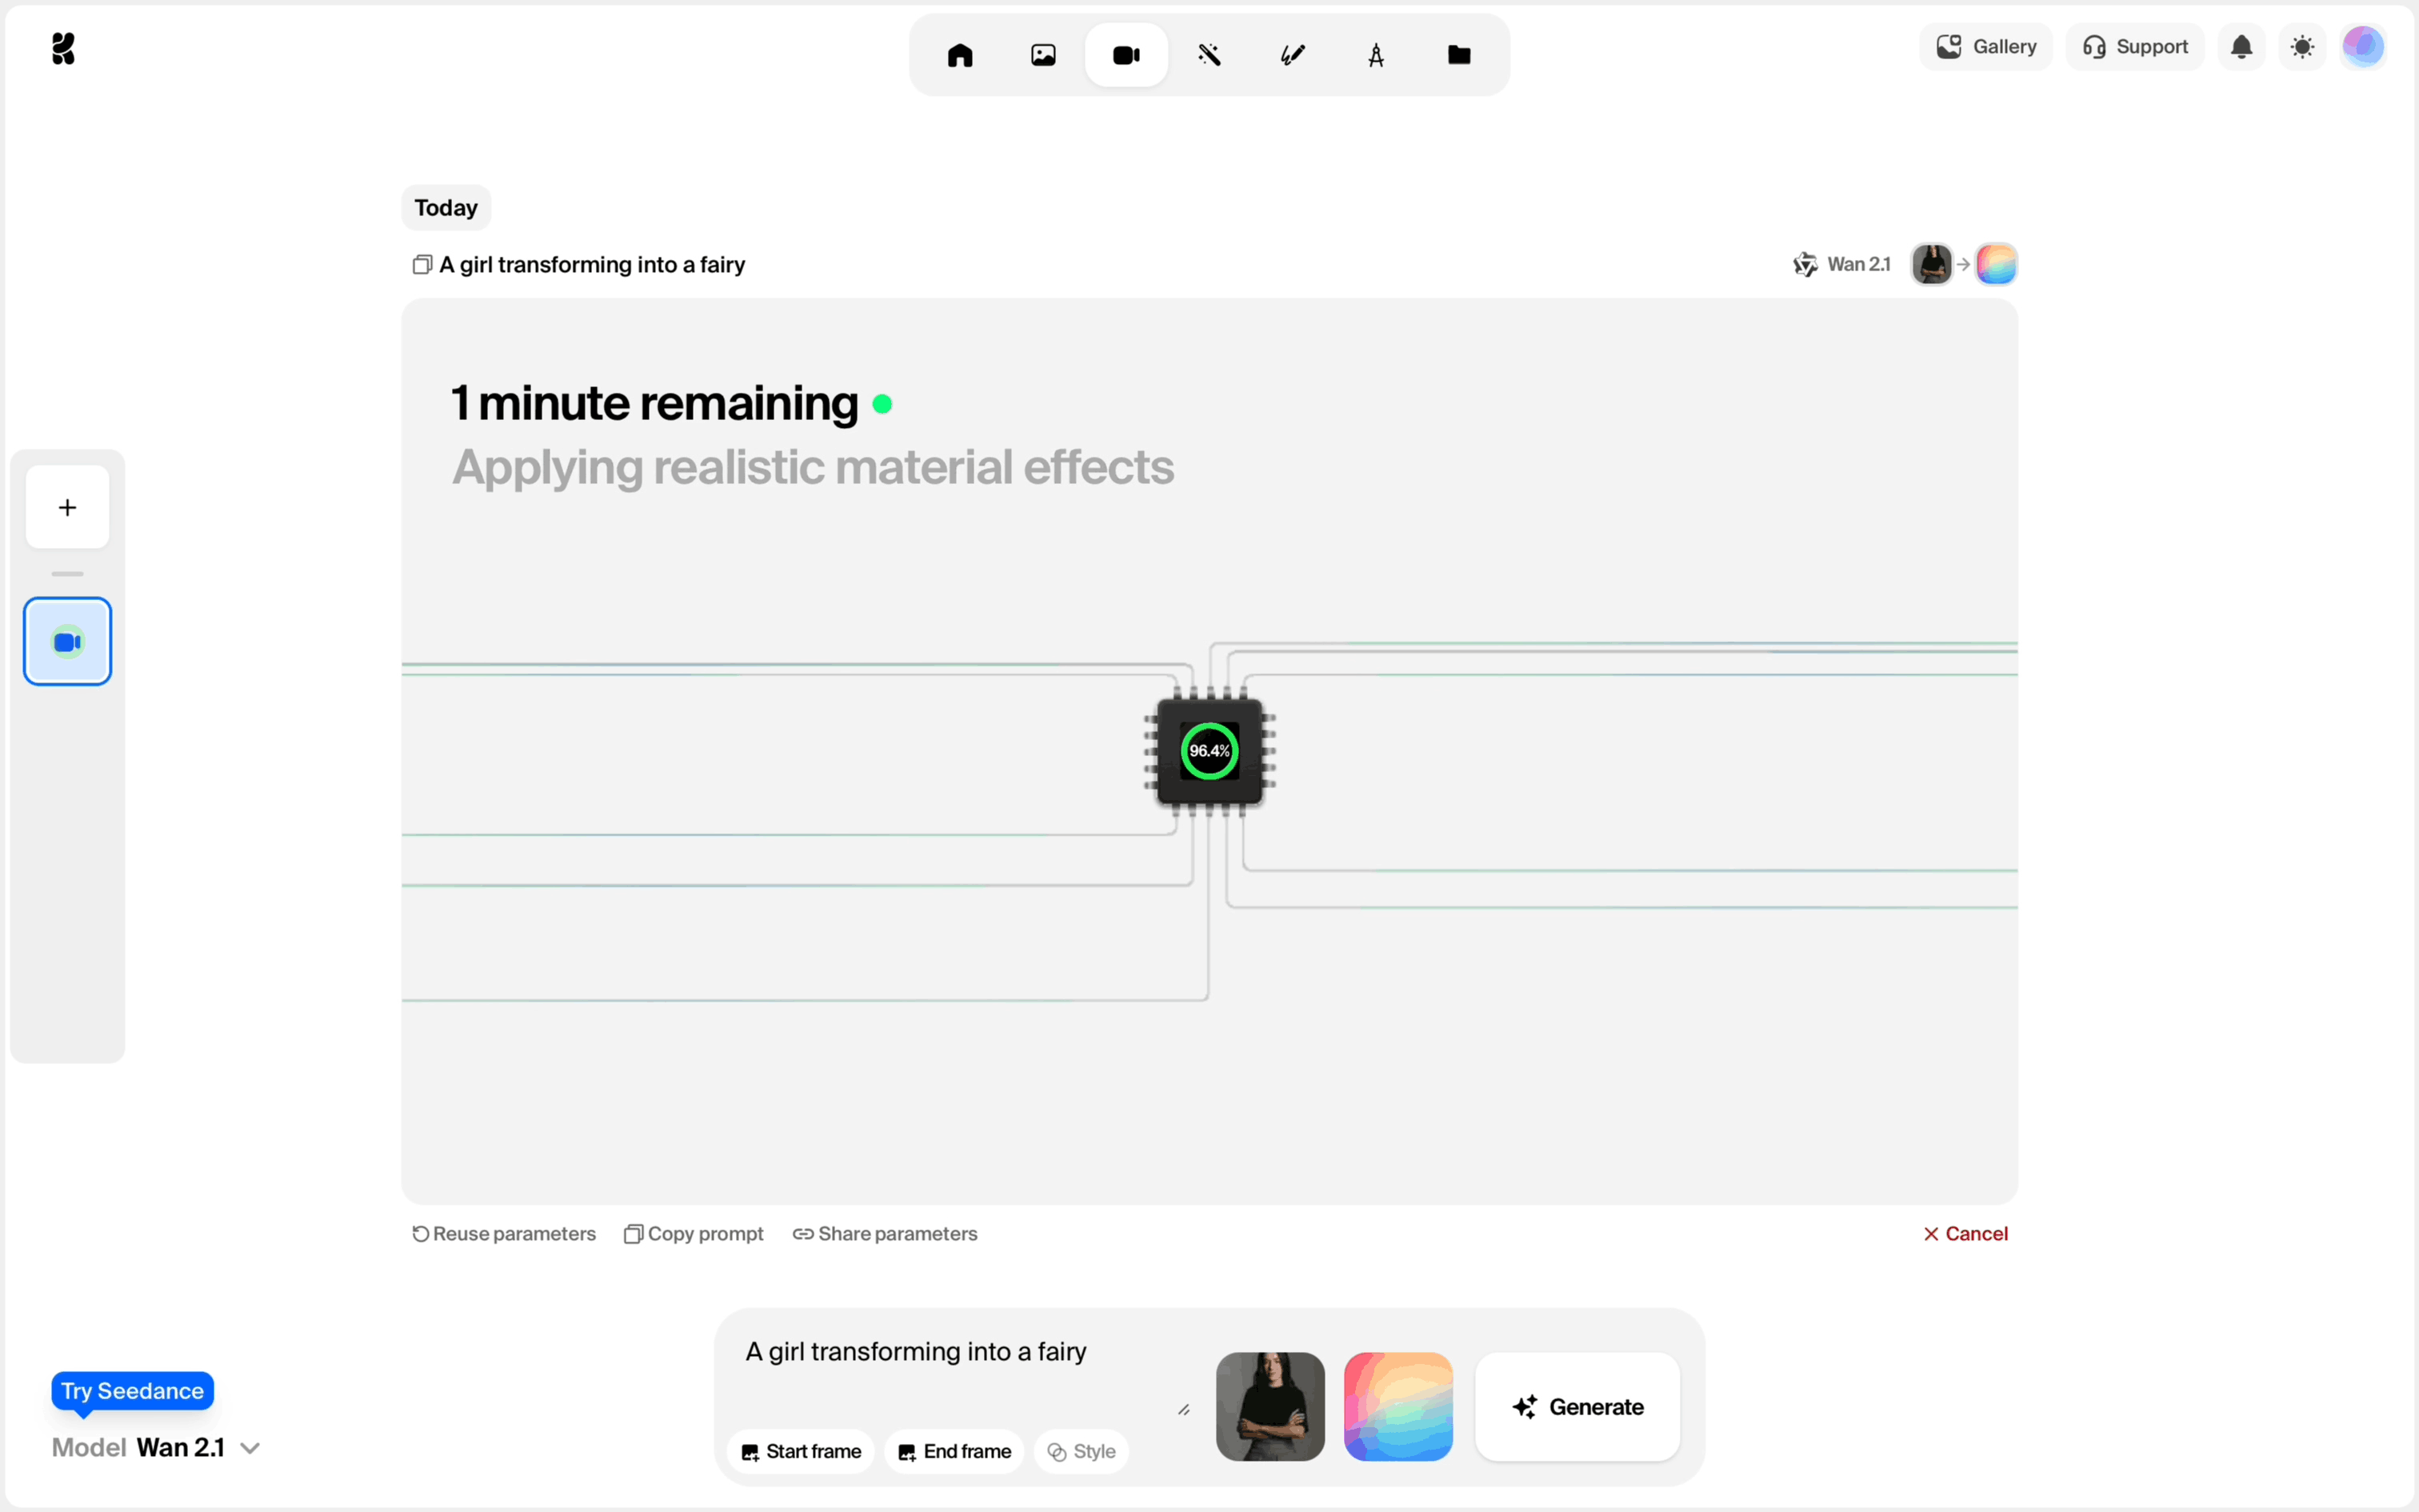Open the magic wand enhance tool
This screenshot has width=2419, height=1512.
tap(1209, 55)
